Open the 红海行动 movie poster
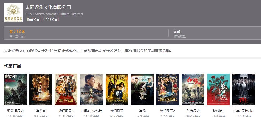 (x=193, y=90)
